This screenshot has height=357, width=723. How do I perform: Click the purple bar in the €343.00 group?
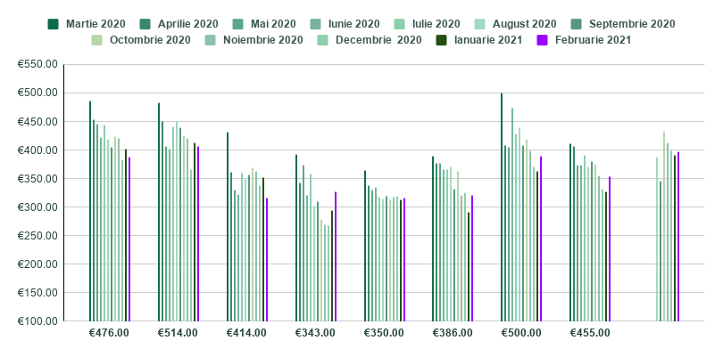click(336, 256)
